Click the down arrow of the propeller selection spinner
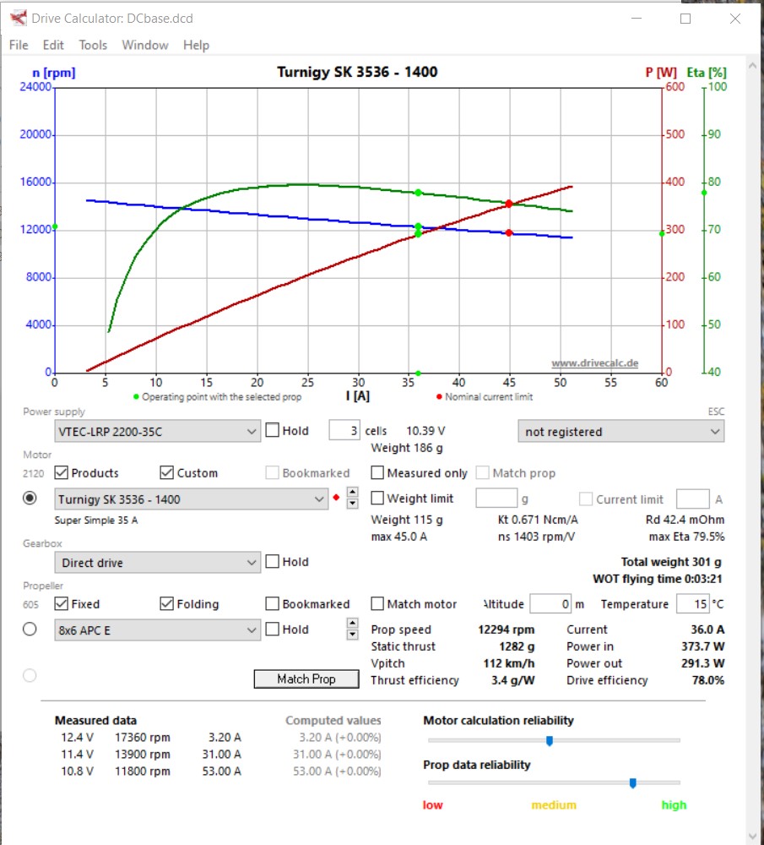764x845 pixels. (x=352, y=635)
